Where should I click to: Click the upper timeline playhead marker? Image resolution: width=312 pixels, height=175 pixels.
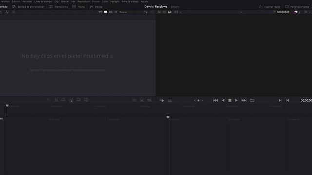click(7, 106)
